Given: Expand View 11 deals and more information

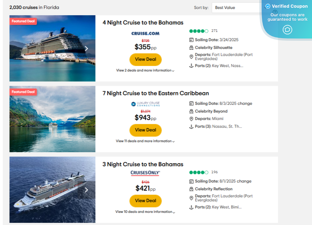Looking at the screenshot, I should [x=145, y=141].
